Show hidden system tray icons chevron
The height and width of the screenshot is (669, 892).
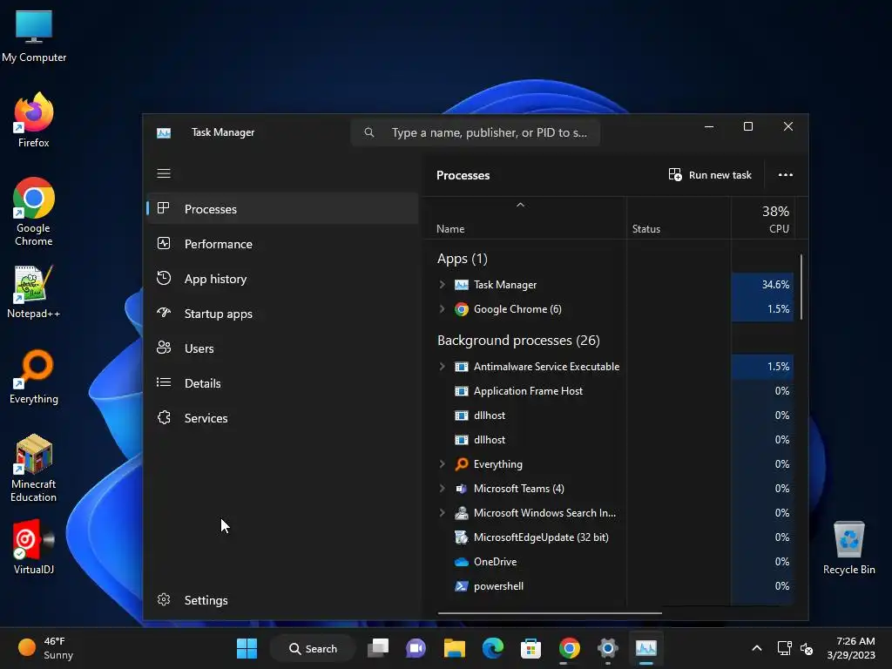click(x=757, y=648)
